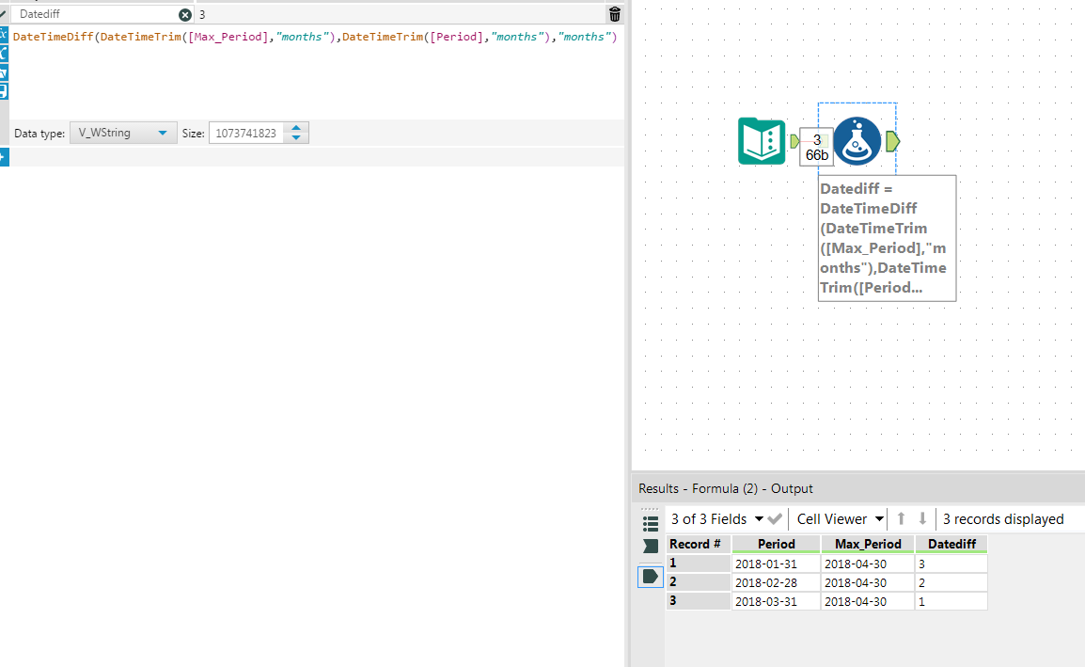The width and height of the screenshot is (1085, 667).
Task: Click the connection arrow icon in Results sidebar
Action: (x=650, y=546)
